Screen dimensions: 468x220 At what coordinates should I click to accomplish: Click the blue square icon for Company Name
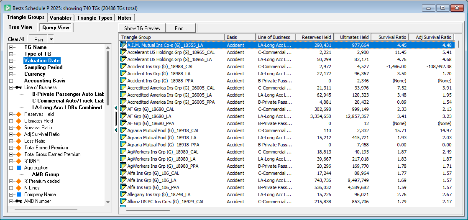[x=19, y=194]
